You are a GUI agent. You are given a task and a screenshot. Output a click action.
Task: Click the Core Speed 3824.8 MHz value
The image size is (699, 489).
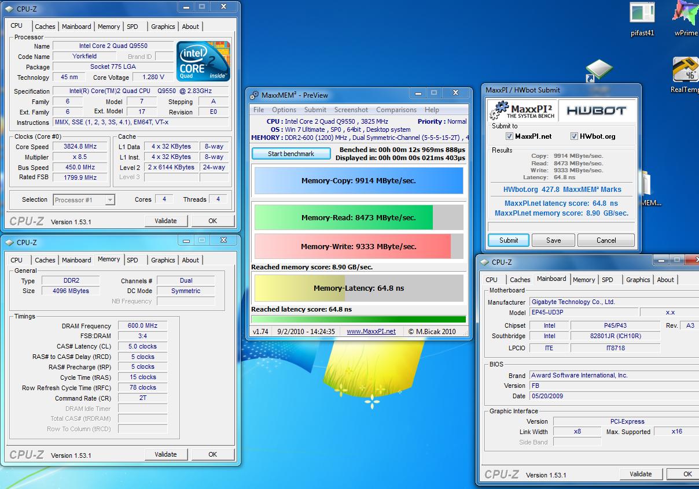[80, 147]
